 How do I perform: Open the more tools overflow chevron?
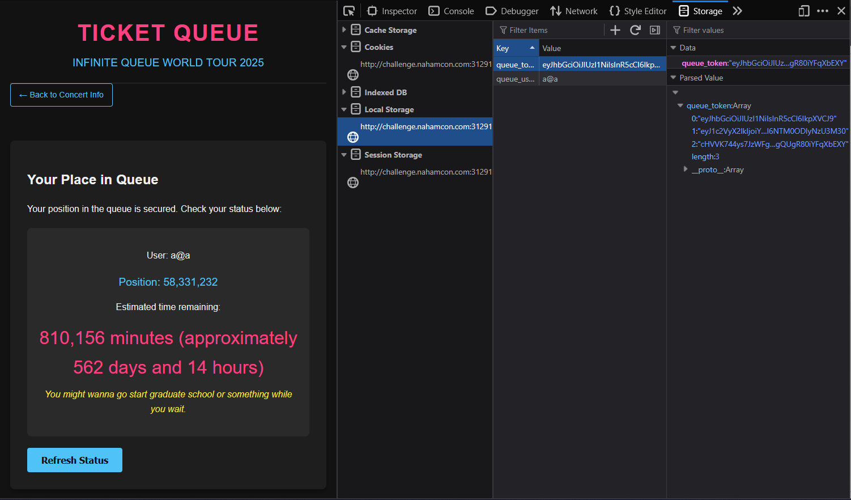coord(737,11)
